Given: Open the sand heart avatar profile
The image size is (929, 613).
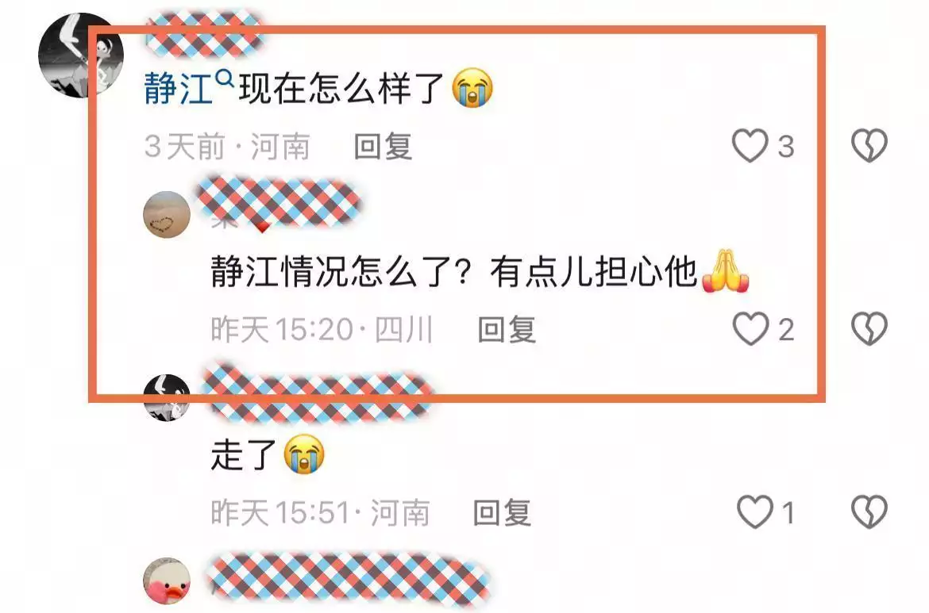Looking at the screenshot, I should [x=167, y=214].
